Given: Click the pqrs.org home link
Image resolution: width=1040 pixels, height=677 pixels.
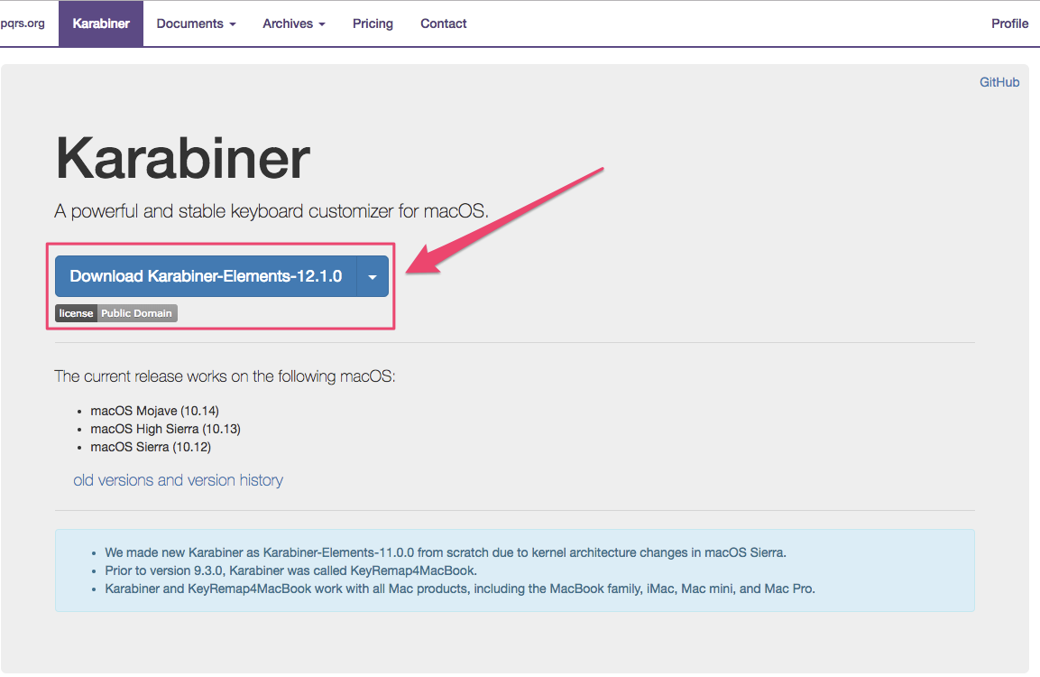Looking at the screenshot, I should coord(23,23).
